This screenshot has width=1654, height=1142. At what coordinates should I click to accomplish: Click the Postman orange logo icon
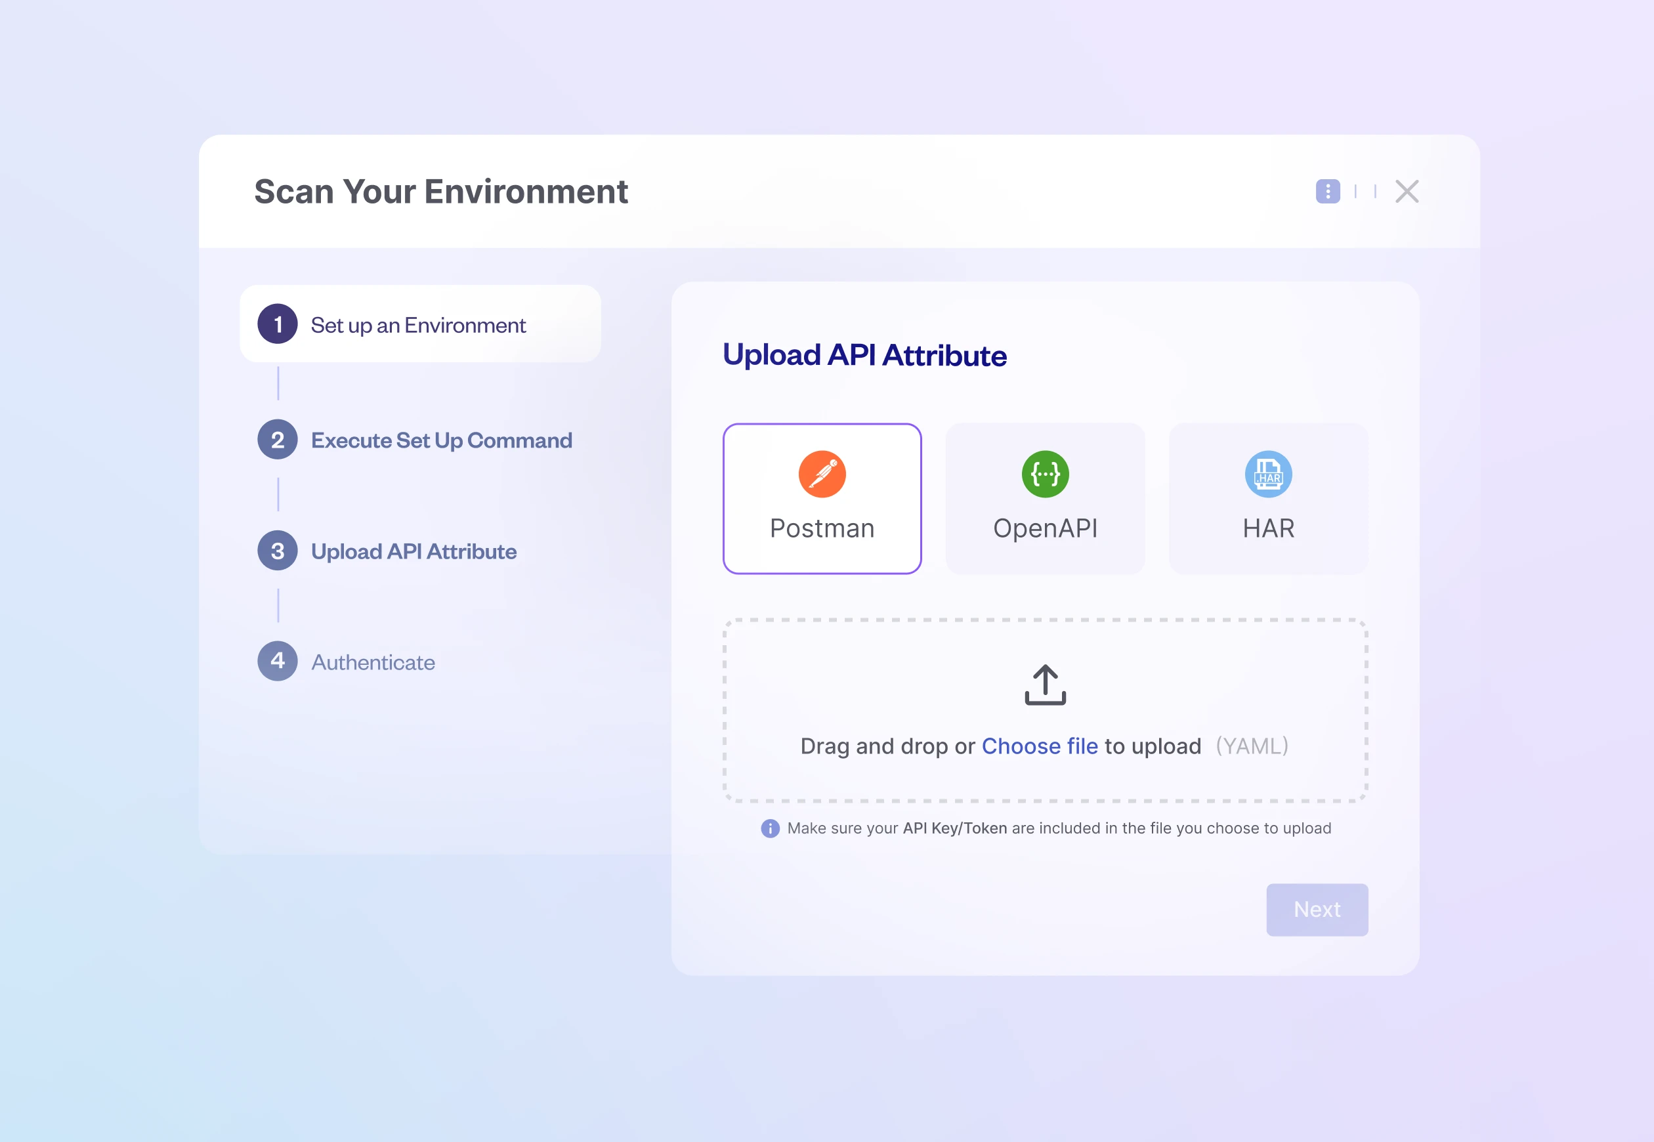[x=822, y=474]
